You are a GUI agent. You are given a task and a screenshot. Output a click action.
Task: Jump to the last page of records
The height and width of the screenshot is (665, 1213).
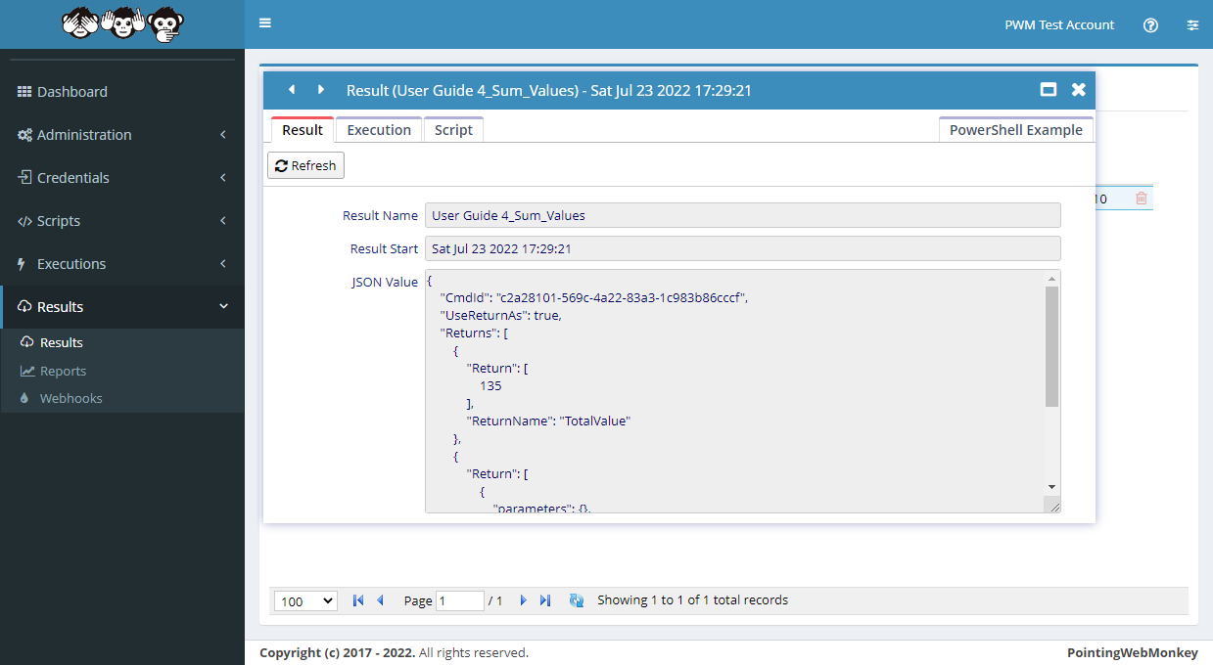[545, 600]
